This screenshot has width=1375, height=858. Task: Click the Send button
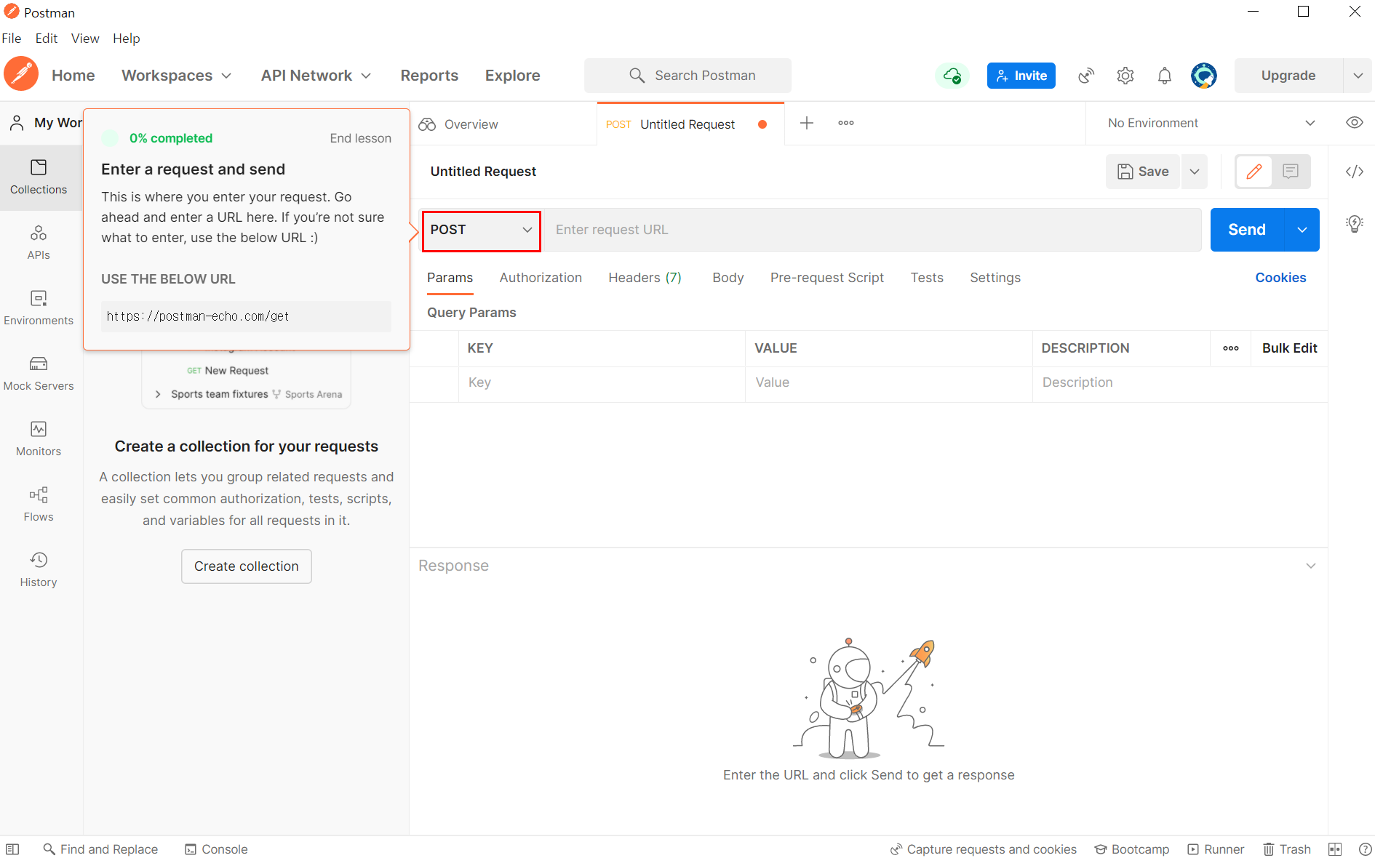coord(1247,230)
